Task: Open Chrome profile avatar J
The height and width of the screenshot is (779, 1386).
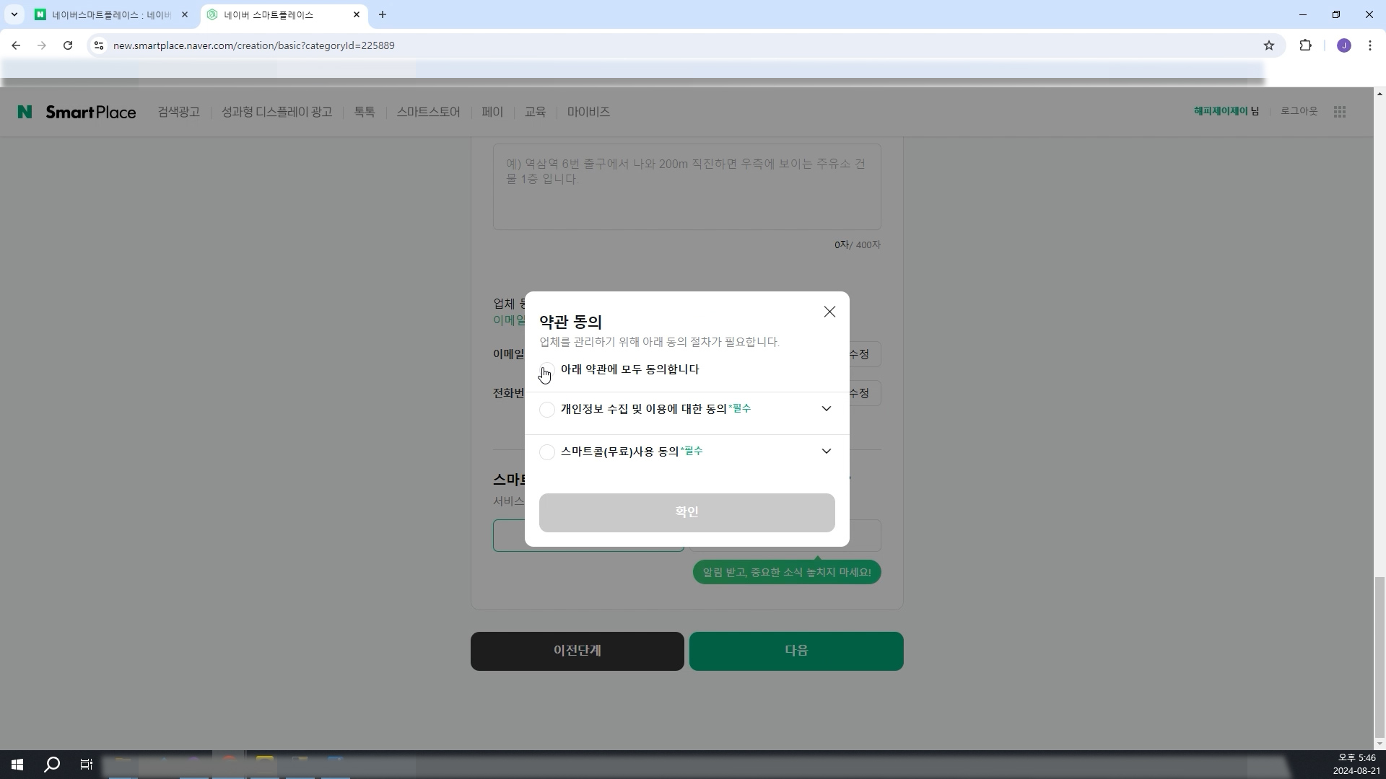Action: coord(1343,45)
